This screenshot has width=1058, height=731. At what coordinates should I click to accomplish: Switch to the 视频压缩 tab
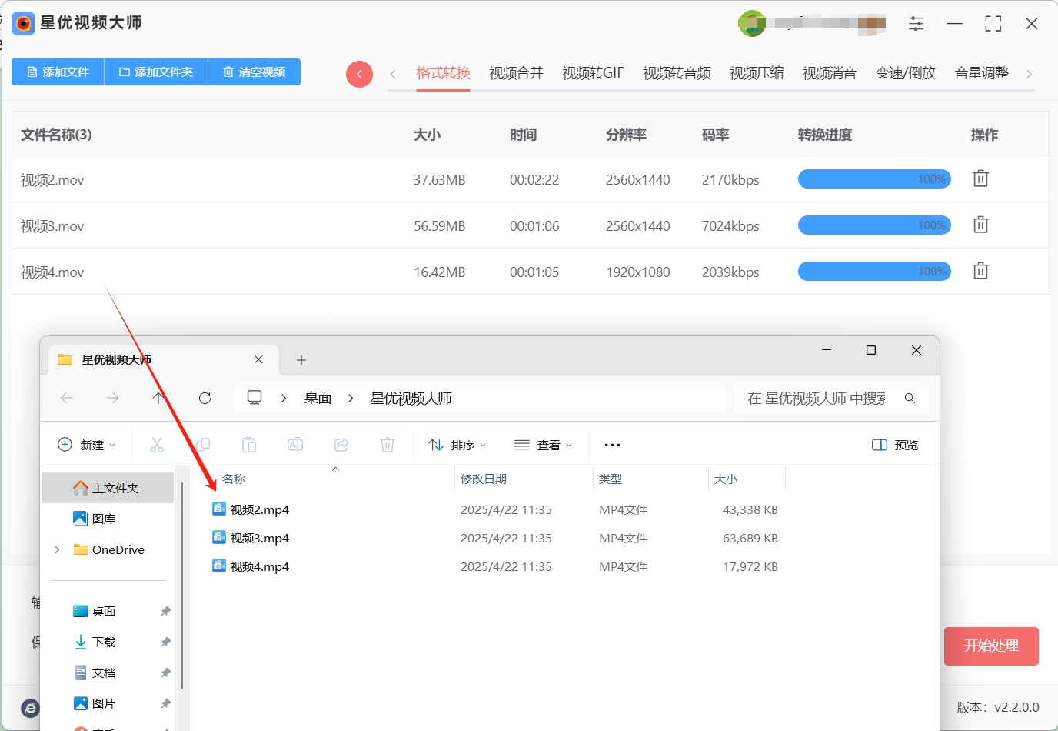[757, 73]
